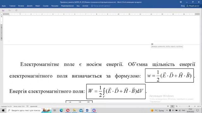Open the Mail app from the taskbar
The width and height of the screenshot is (202, 113).
tap(81, 110)
